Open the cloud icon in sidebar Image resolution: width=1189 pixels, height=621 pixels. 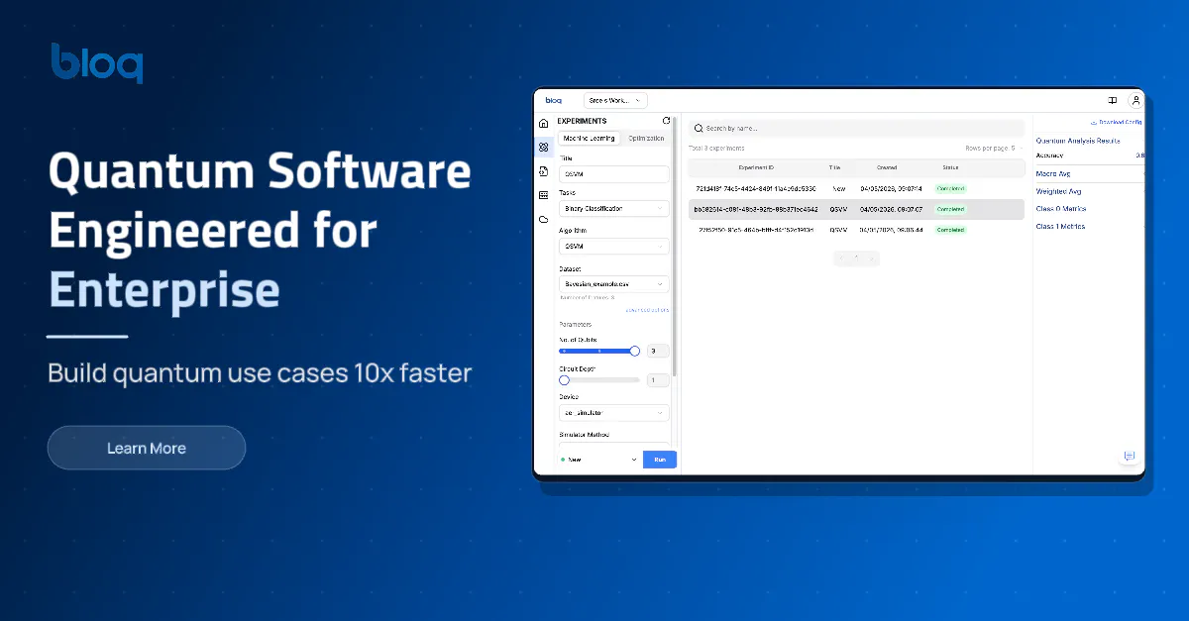(543, 219)
